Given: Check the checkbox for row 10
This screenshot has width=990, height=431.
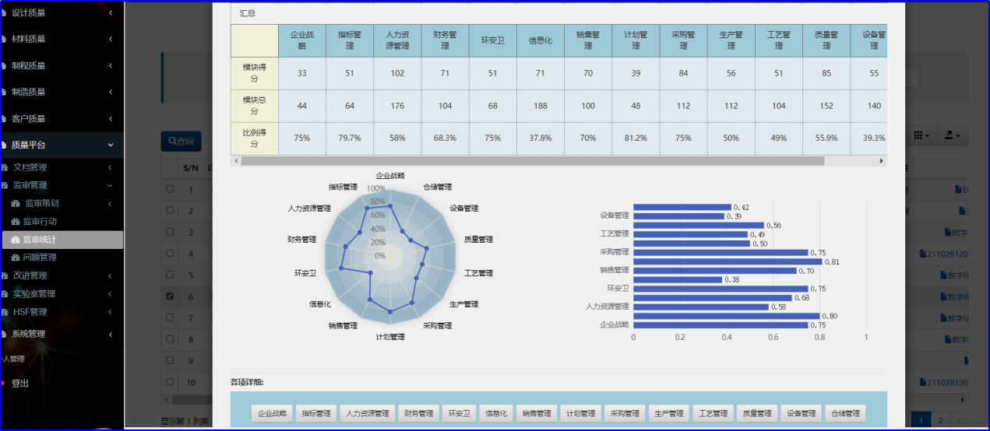Looking at the screenshot, I should click(x=170, y=382).
